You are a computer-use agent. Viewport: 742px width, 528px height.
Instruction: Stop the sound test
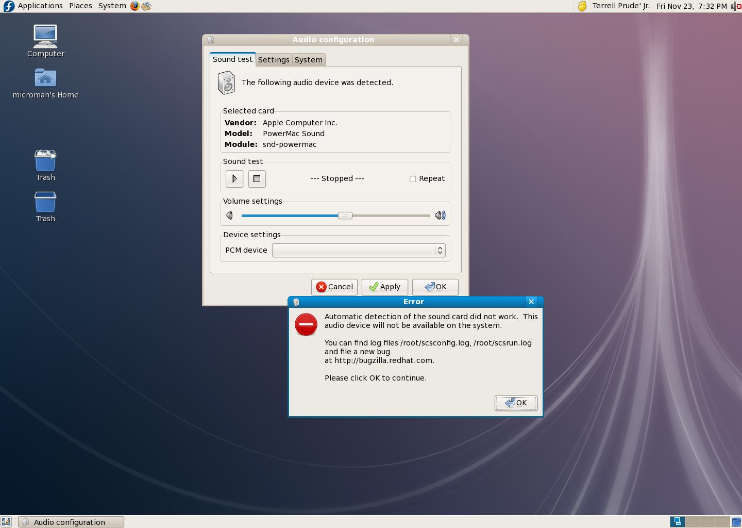257,178
